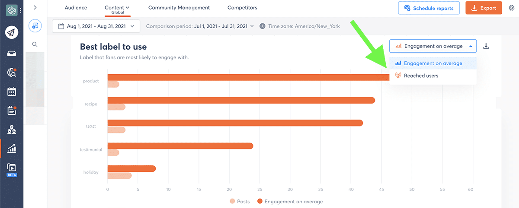Toggle the Engagement on average legend series

click(x=290, y=202)
